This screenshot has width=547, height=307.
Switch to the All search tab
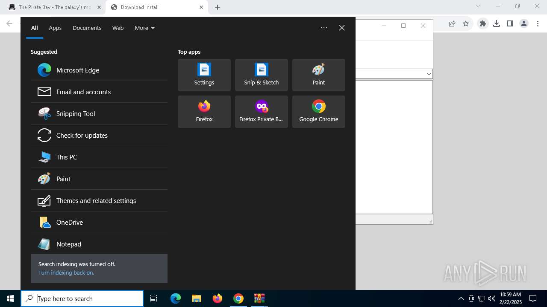coord(35,28)
